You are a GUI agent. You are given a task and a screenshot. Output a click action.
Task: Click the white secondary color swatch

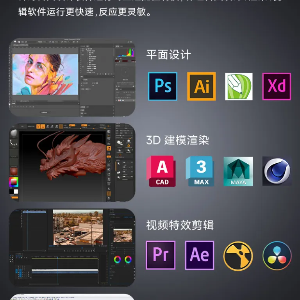[x=16, y=191]
